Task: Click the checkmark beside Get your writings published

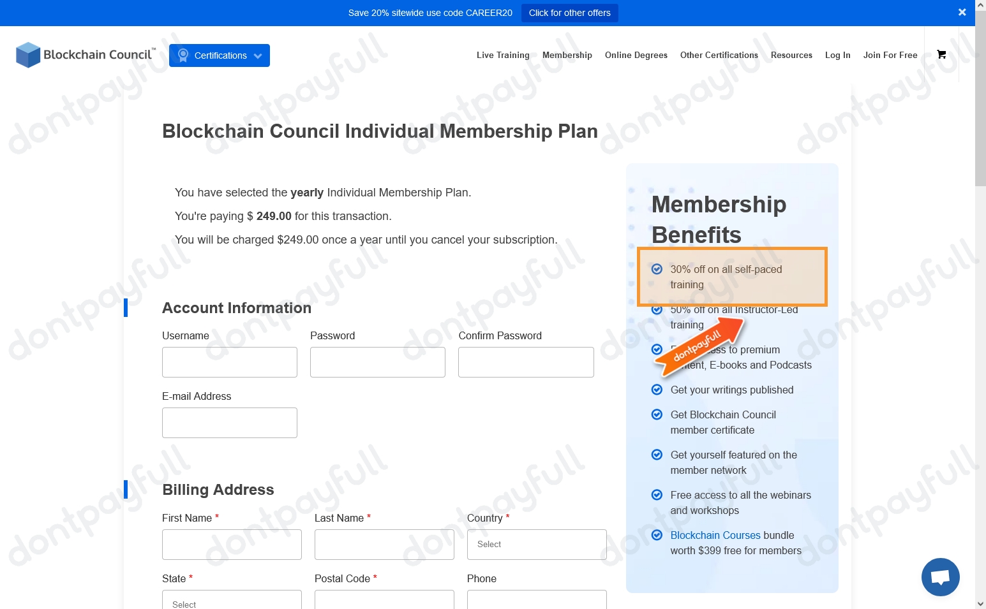Action: tap(657, 390)
